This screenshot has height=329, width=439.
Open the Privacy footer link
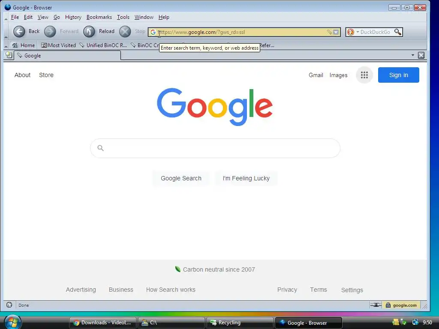coord(287,290)
